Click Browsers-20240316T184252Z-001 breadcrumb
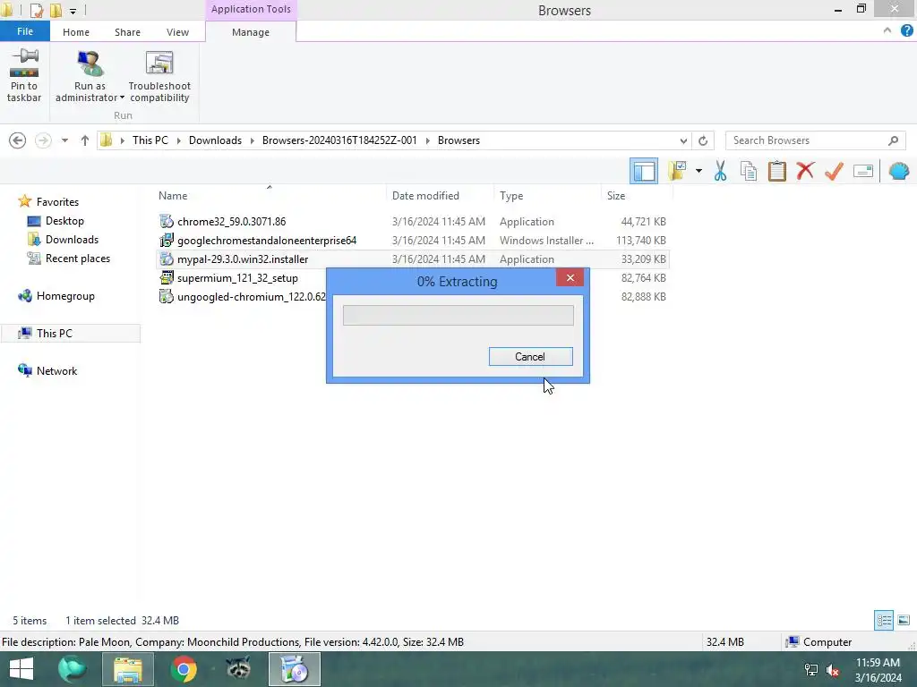 [x=339, y=140]
